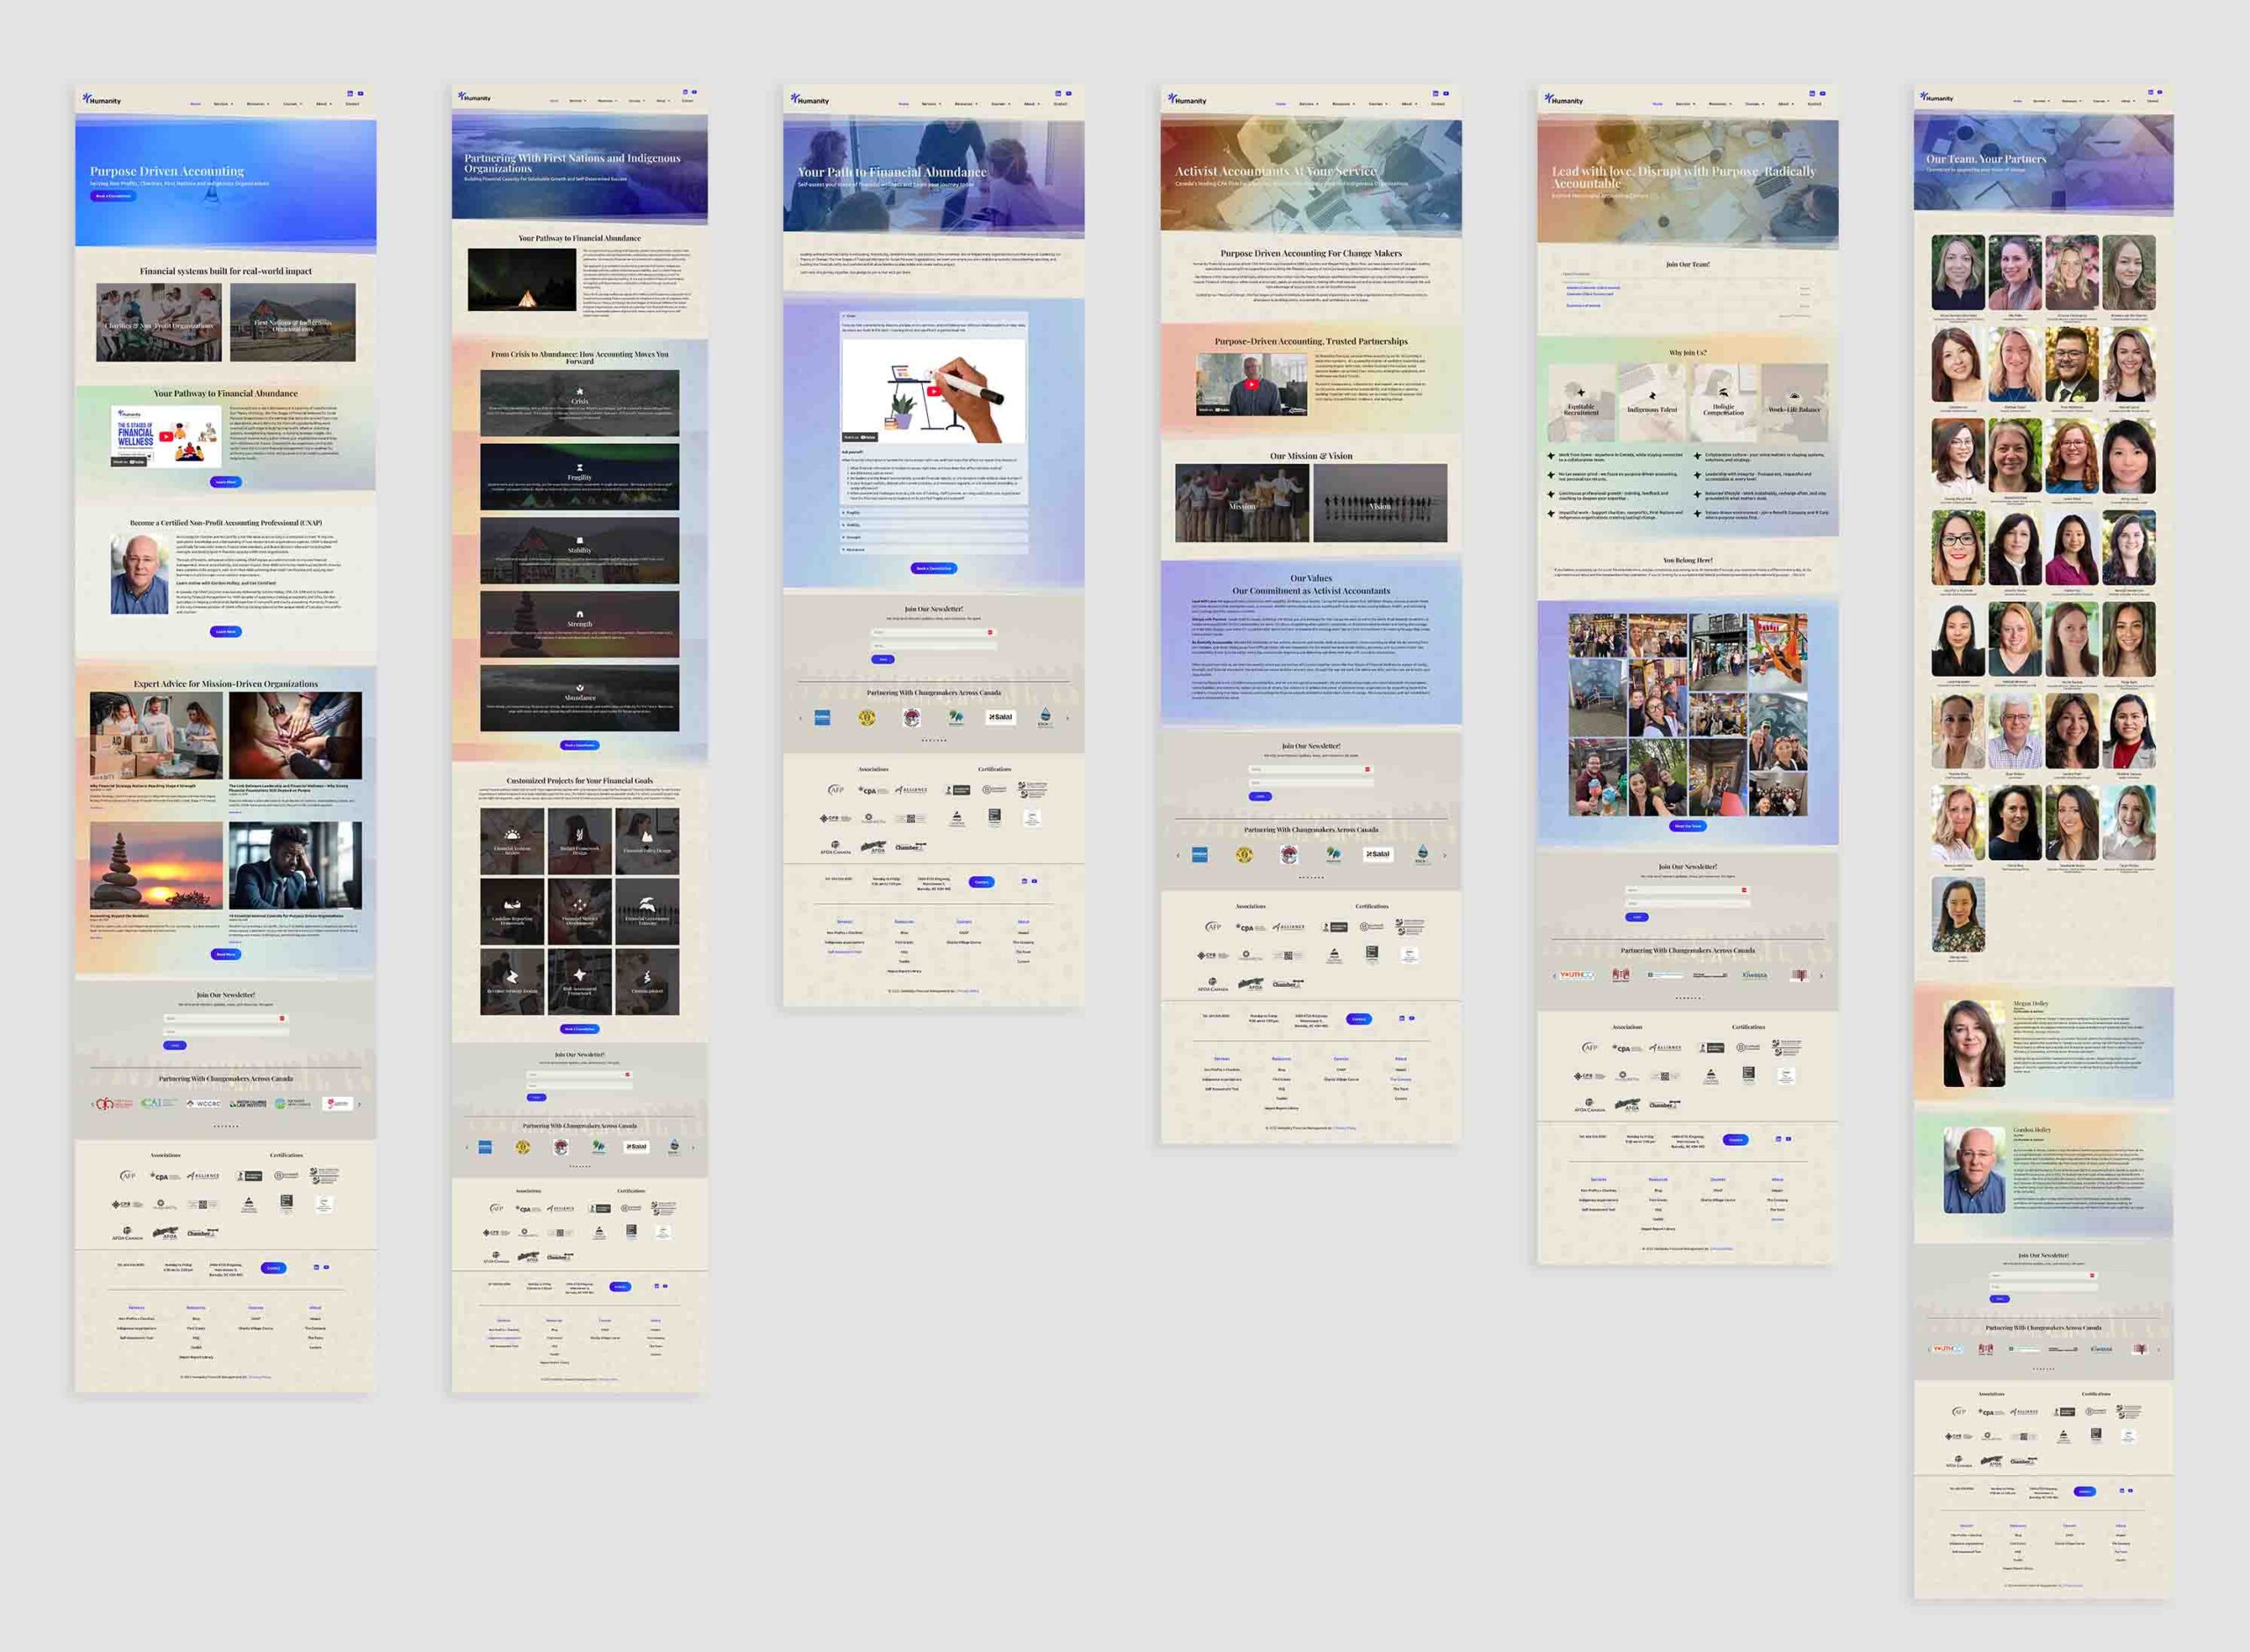This screenshot has width=2250, height=1652.
Task: Play the 5 Stages of Financial Wellness video
Action: click(x=166, y=437)
